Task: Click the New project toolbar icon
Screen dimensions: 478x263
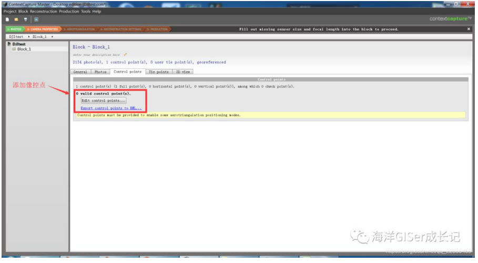Action: point(7,19)
